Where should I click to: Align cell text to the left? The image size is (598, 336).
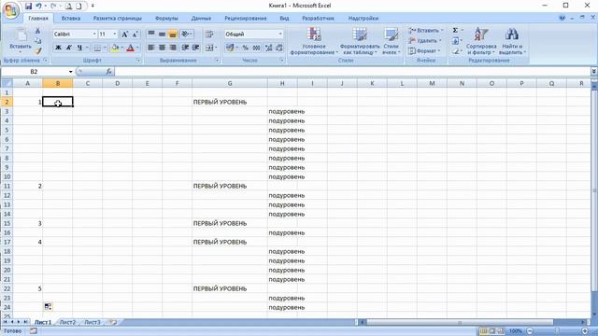click(151, 48)
